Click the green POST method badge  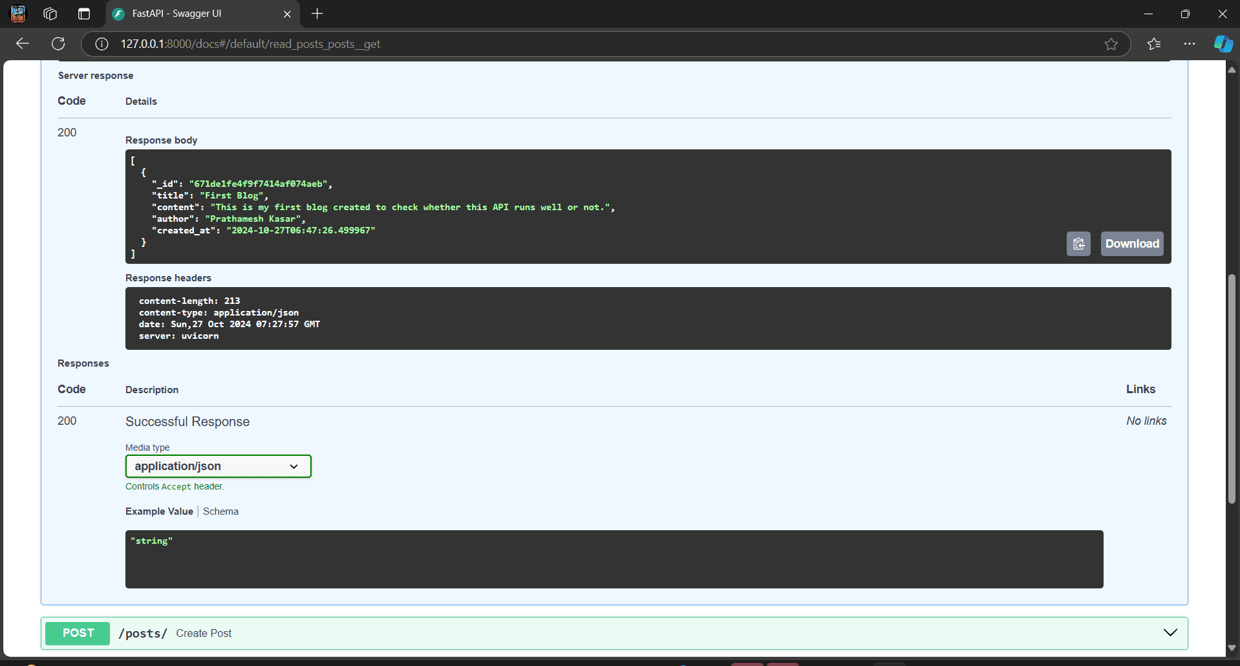click(78, 633)
